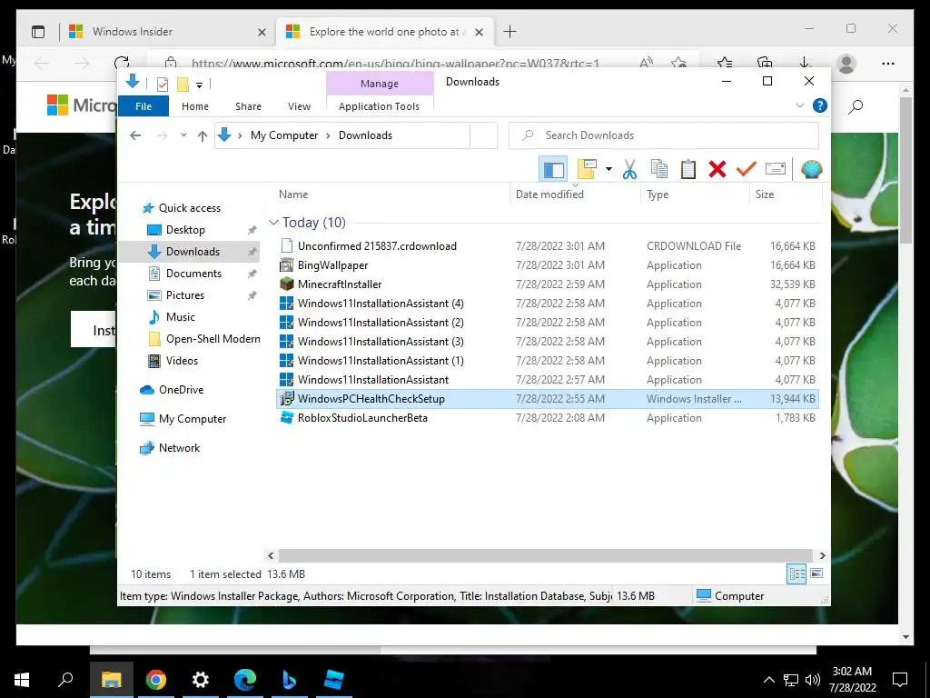Open Customize Quick Access Toolbar dropdown
Image resolution: width=930 pixels, height=698 pixels.
pyautogui.click(x=199, y=85)
